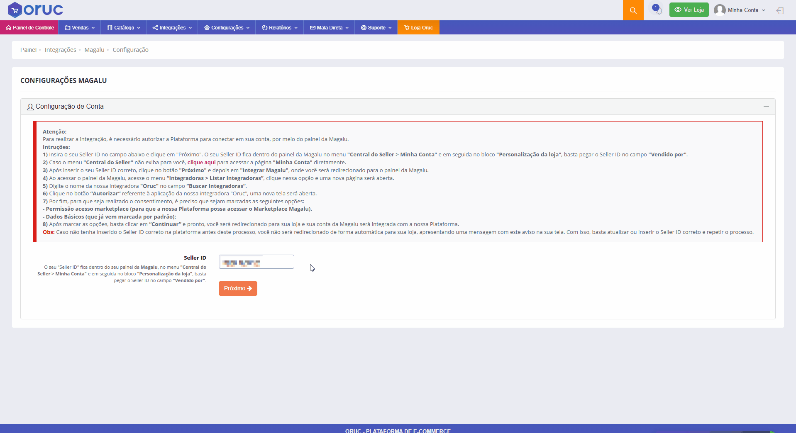Screen dimensions: 796x433
Task: Open the Loja Oruc cart tab
Action: pos(418,28)
